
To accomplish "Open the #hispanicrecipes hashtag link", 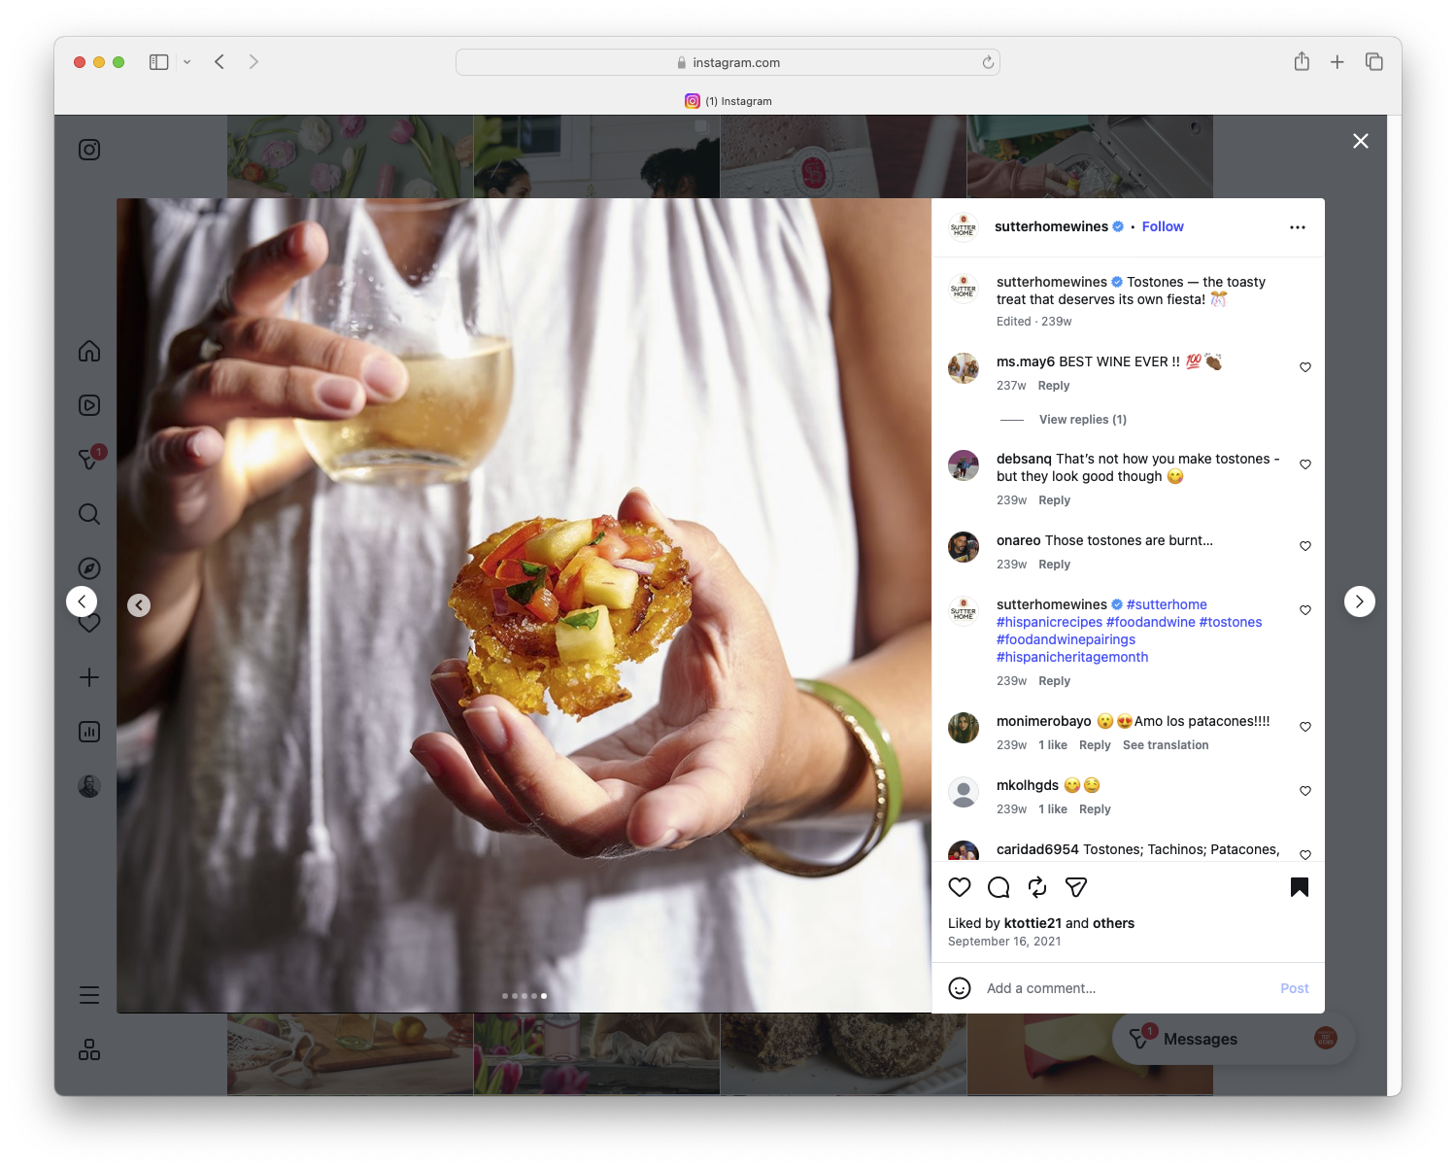I will [x=1048, y=622].
